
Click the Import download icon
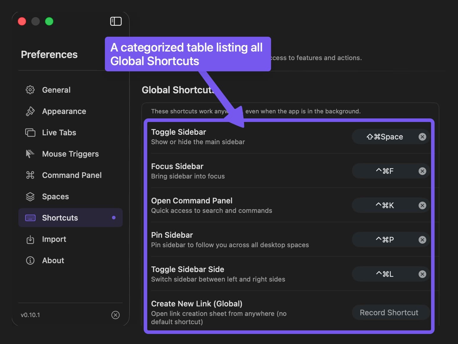click(x=30, y=239)
